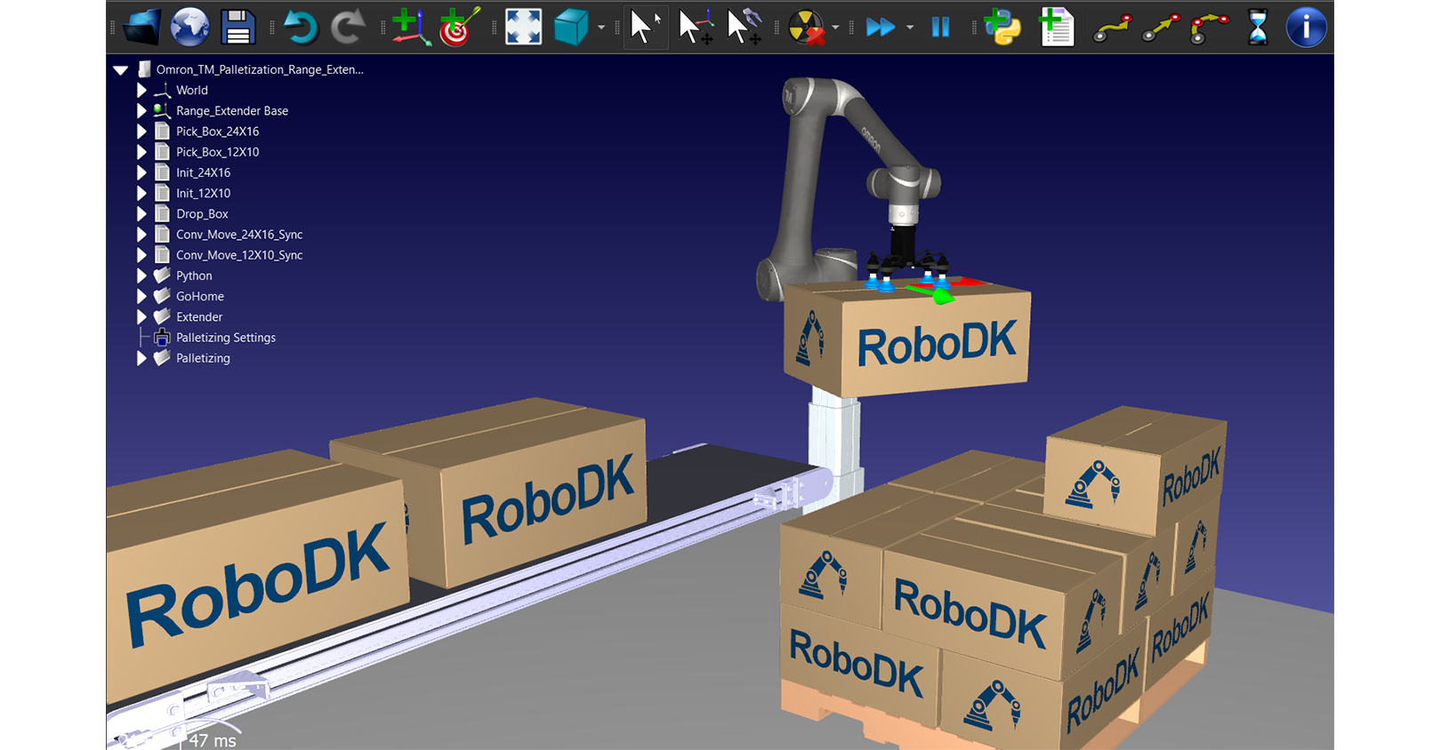Expand the World tree item
Image resolution: width=1441 pixels, height=750 pixels.
pos(141,90)
